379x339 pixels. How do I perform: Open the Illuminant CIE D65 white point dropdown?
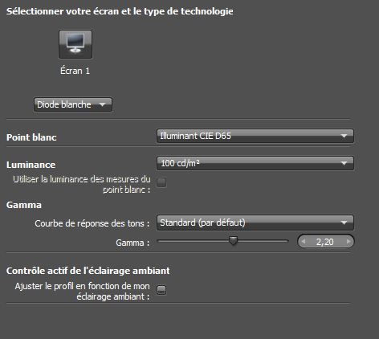[255, 136]
